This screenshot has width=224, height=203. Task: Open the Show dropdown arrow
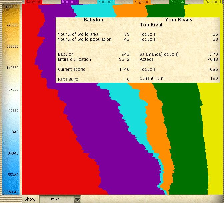click(x=77, y=199)
